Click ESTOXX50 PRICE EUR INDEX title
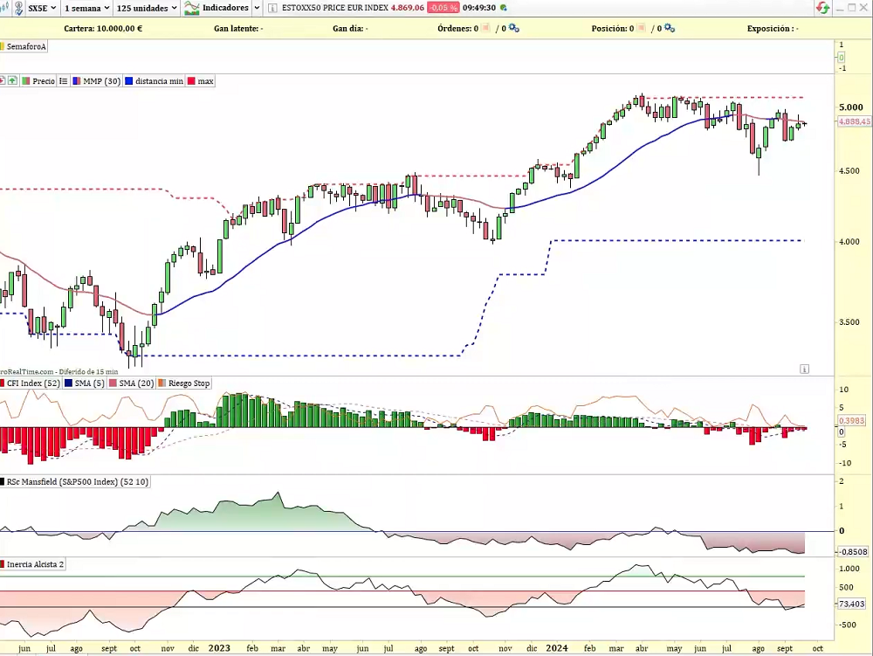Viewport: 873px width, 656px height. pyautogui.click(x=334, y=8)
